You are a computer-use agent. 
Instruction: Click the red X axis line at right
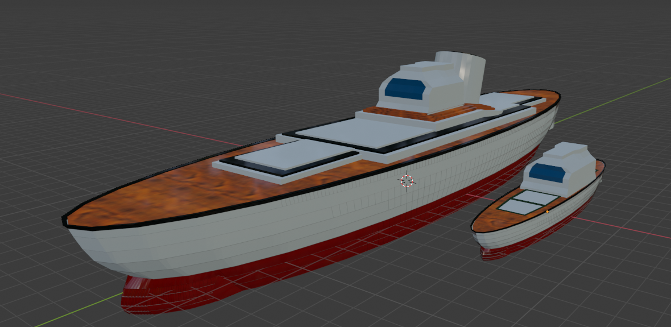click(x=637, y=231)
